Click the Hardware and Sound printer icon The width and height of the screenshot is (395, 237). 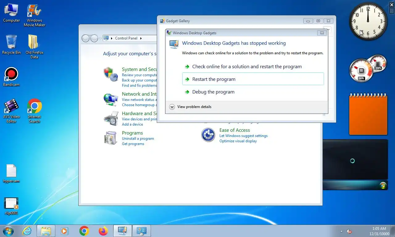(111, 118)
